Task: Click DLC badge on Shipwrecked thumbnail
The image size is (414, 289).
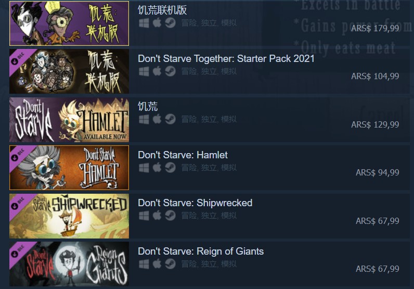Action: [18, 203]
